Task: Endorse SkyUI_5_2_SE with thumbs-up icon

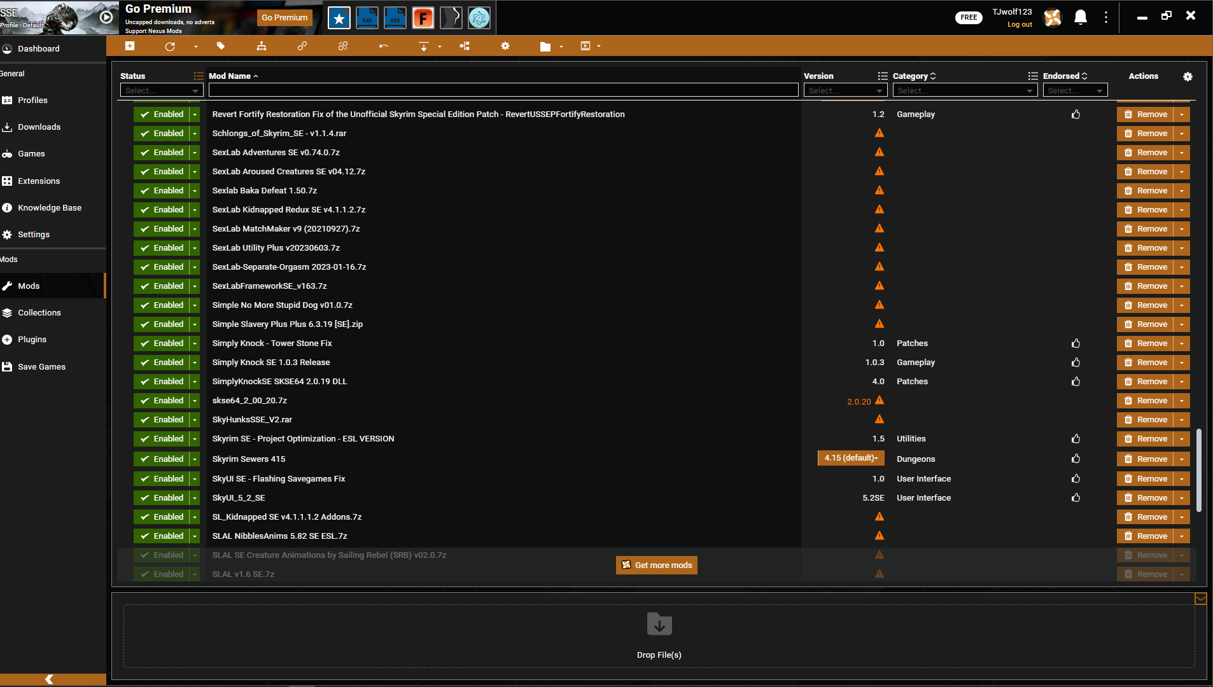Action: point(1076,498)
